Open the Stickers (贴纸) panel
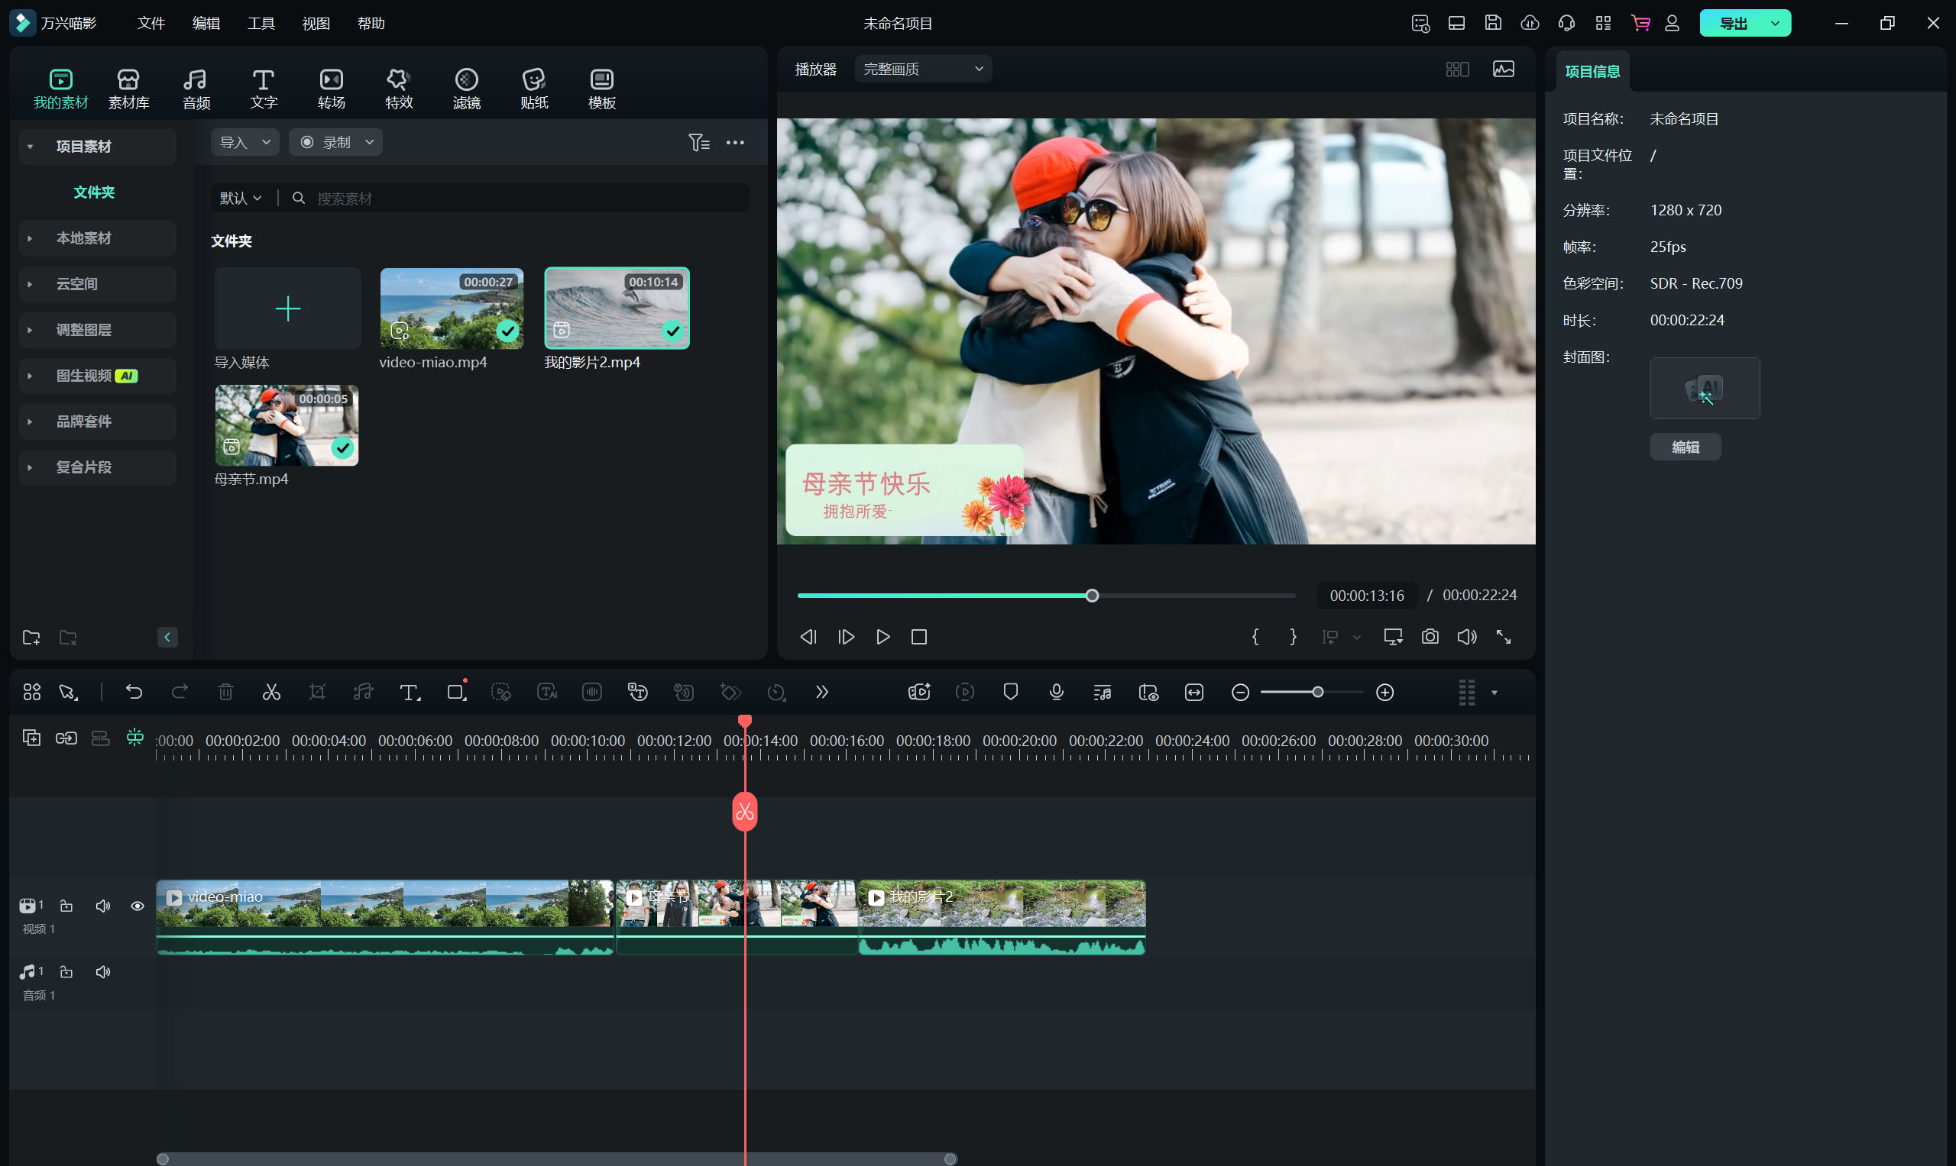The width and height of the screenshot is (1956, 1166). (x=534, y=88)
